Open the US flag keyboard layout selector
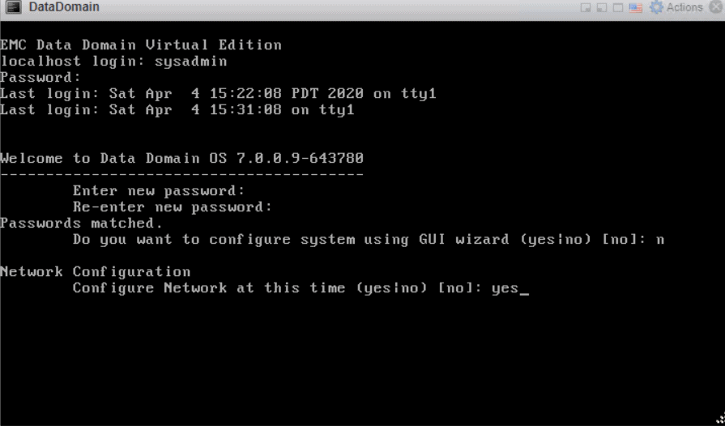 (x=635, y=7)
